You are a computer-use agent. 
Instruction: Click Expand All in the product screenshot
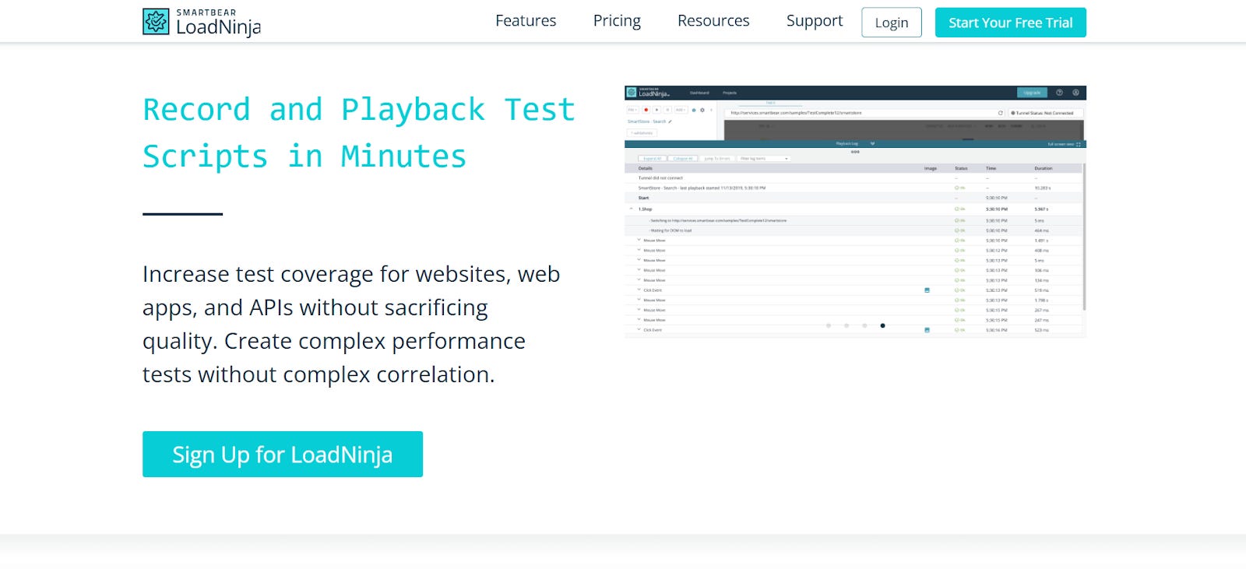click(652, 158)
